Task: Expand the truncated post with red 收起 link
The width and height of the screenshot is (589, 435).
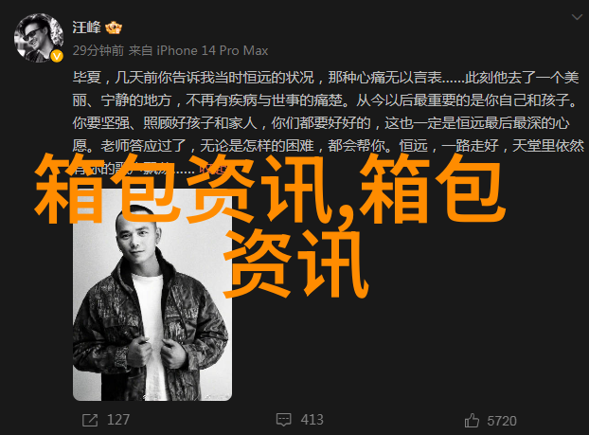Action: (212, 169)
